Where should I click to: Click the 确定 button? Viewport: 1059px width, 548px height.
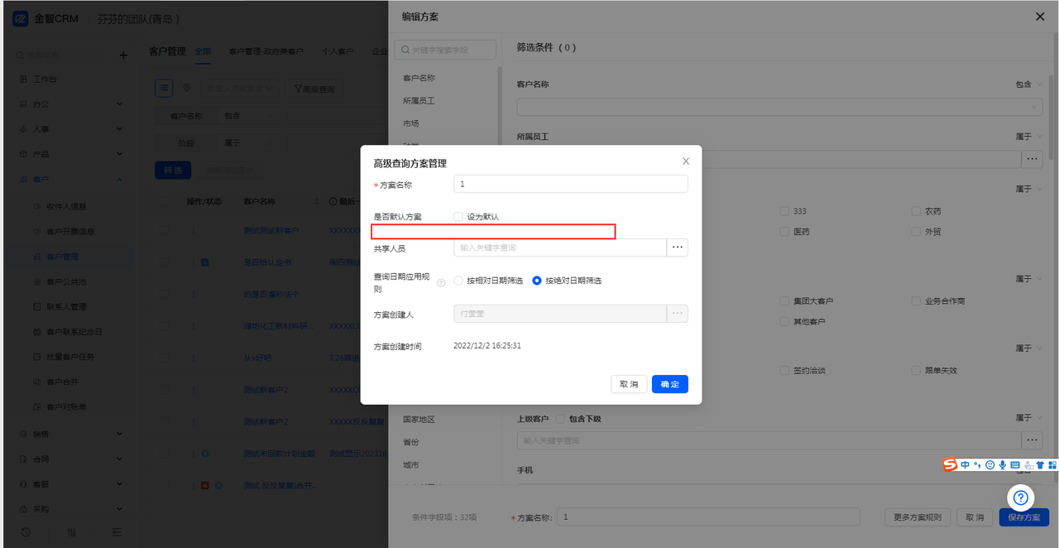(669, 384)
